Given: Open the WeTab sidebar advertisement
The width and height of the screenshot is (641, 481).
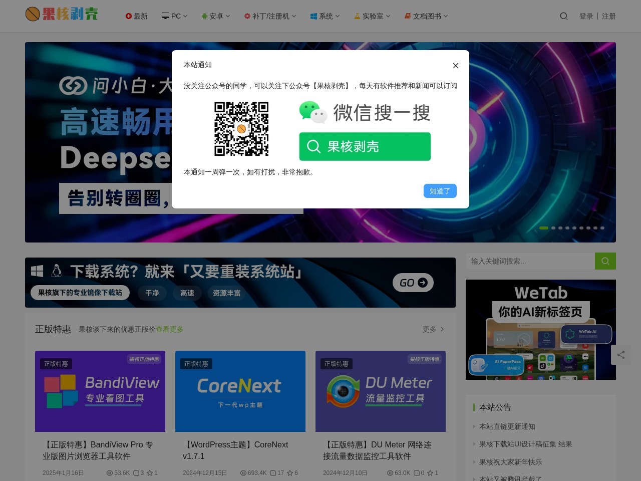Looking at the screenshot, I should tap(541, 330).
